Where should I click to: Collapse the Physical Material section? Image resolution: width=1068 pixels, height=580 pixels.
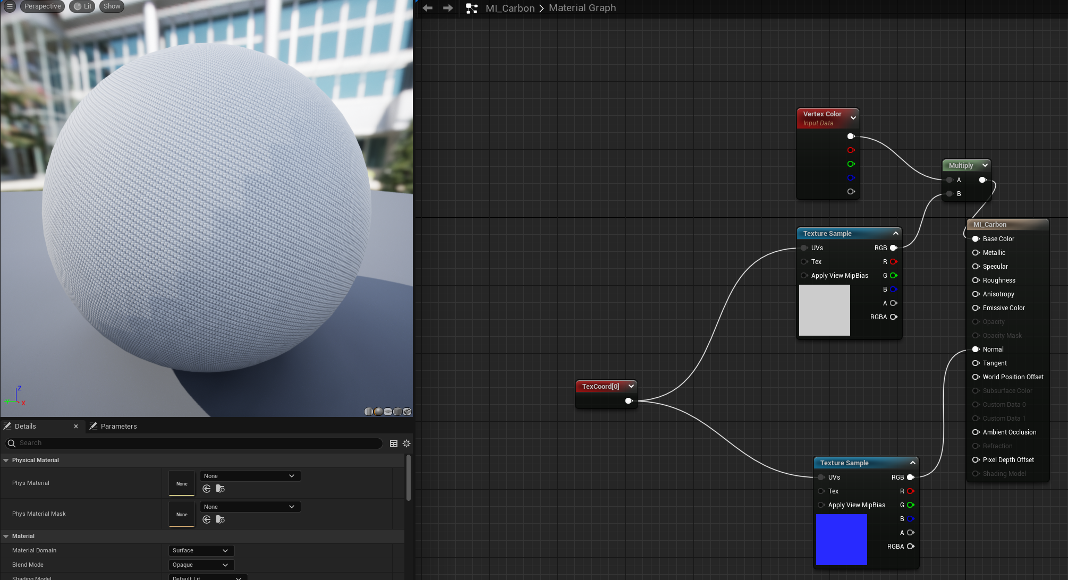click(6, 460)
